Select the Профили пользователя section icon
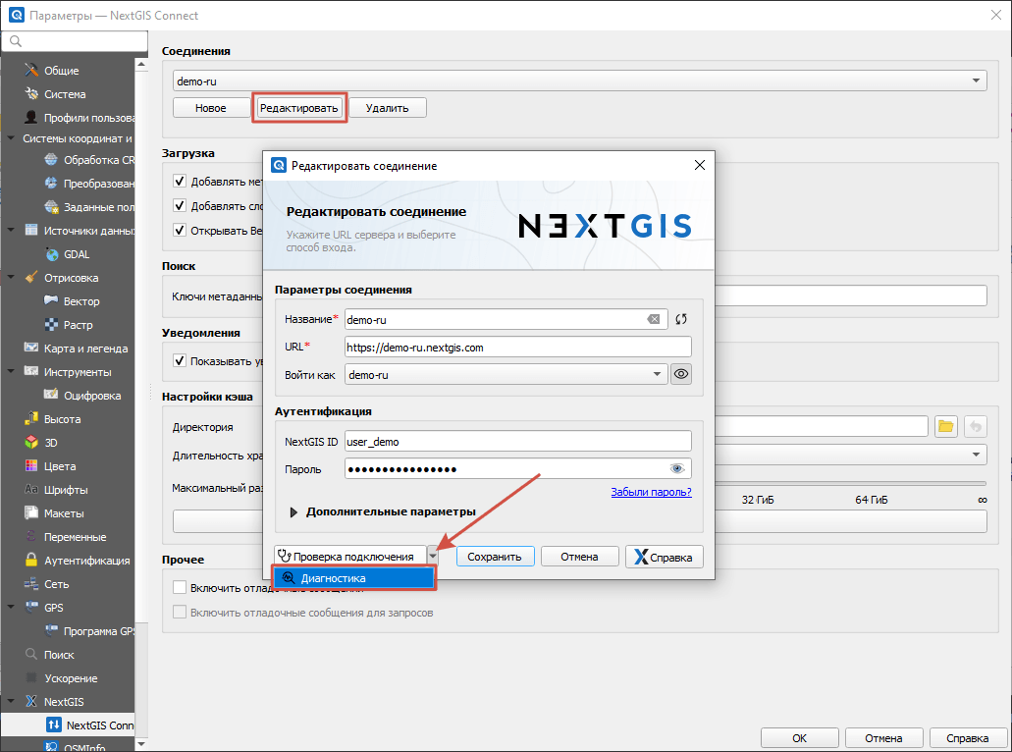The image size is (1012, 752). [30, 118]
